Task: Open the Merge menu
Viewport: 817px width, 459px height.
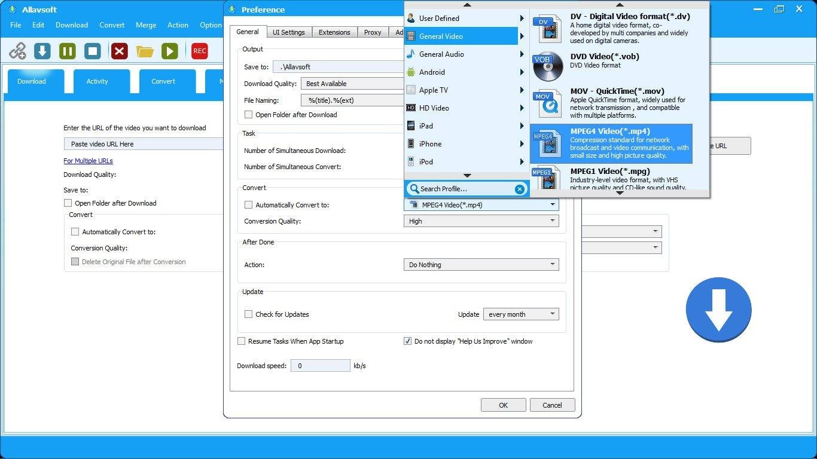Action: click(x=146, y=25)
